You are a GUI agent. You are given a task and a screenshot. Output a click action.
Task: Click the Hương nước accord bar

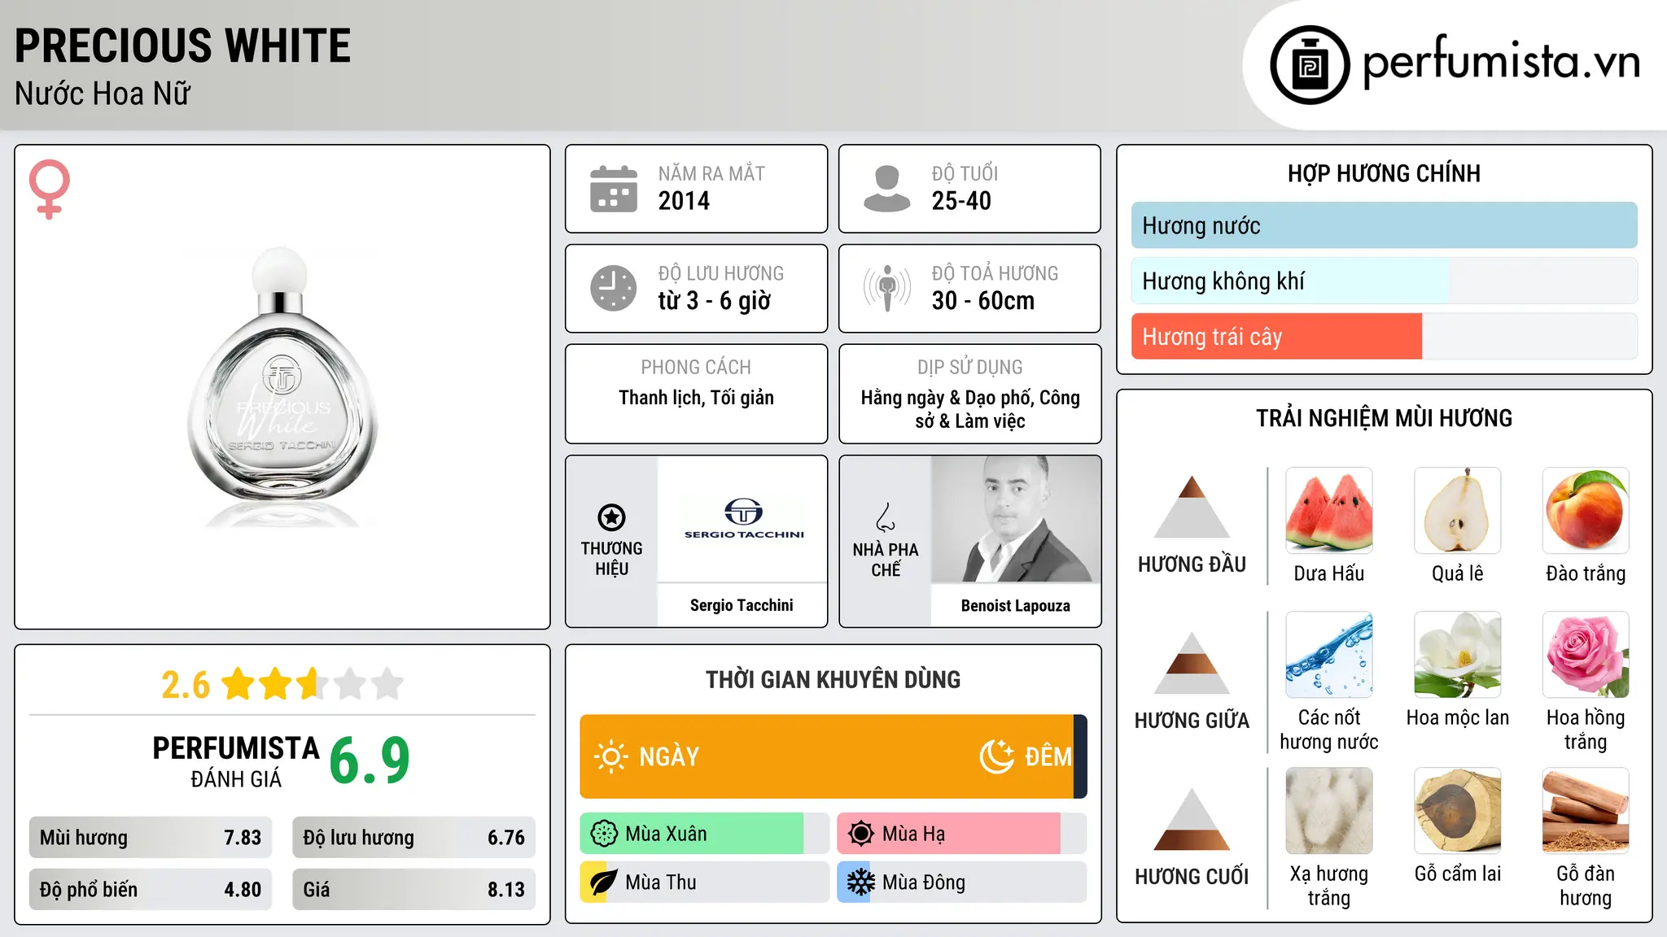pos(1385,225)
